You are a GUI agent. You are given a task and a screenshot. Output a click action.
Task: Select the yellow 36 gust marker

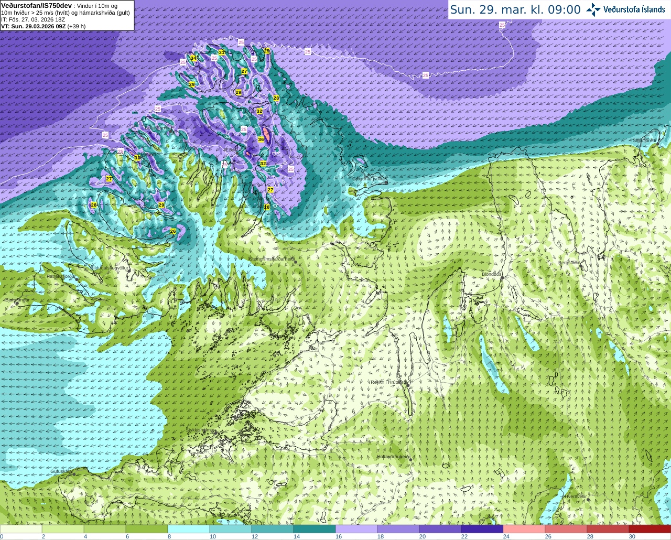[261, 139]
